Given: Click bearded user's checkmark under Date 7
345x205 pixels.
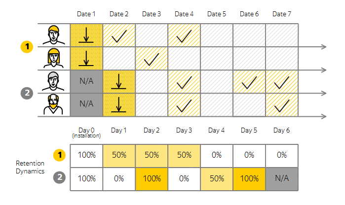Looking at the screenshot, I should click(282, 105).
